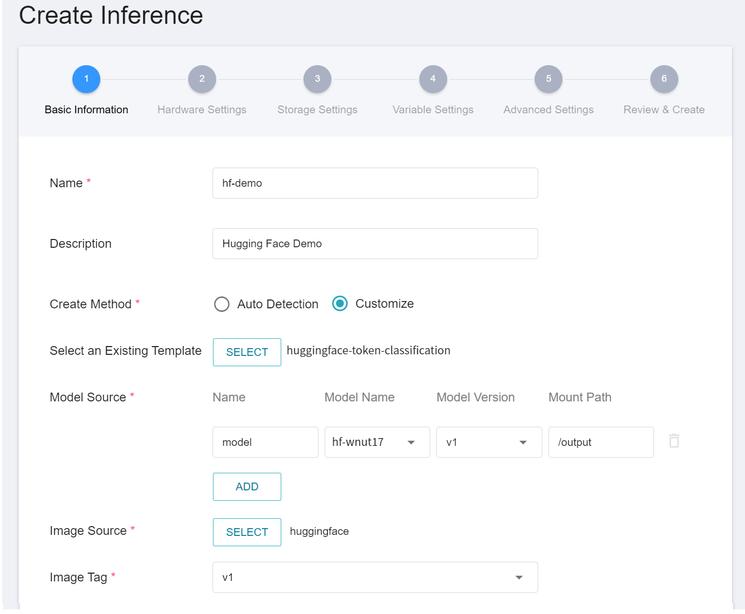The height and width of the screenshot is (614, 745).
Task: Click the 'Create Method' field label
Action: [90, 304]
